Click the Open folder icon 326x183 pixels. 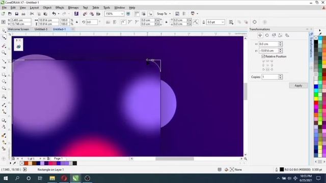pyautogui.click(x=10, y=14)
